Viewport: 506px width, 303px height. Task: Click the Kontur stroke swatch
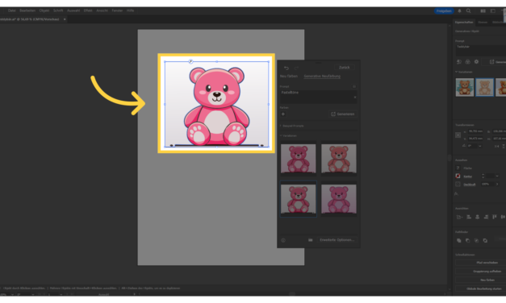(458, 176)
